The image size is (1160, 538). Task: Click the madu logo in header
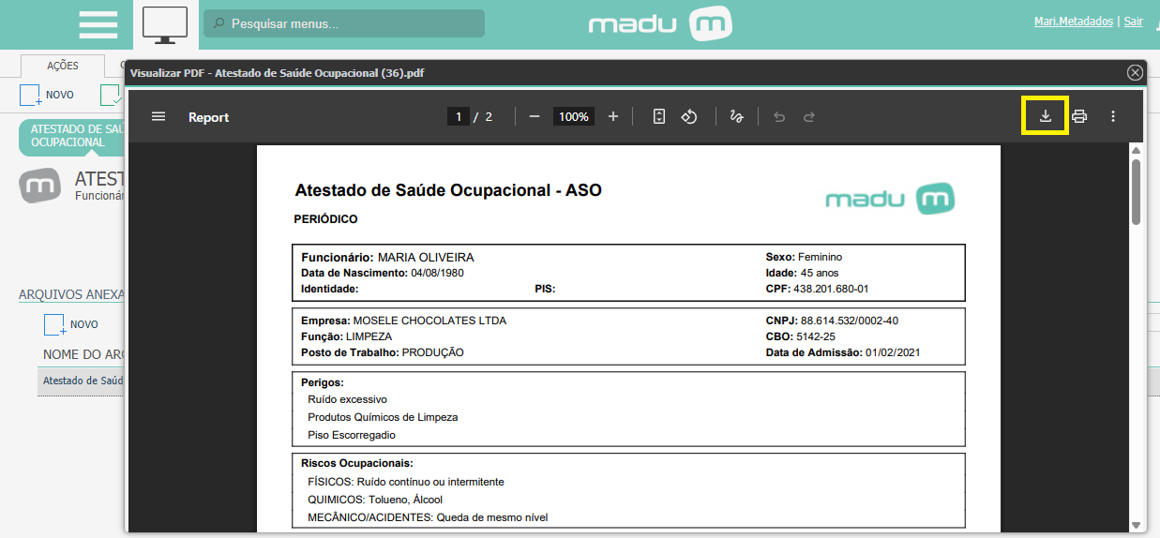click(660, 23)
